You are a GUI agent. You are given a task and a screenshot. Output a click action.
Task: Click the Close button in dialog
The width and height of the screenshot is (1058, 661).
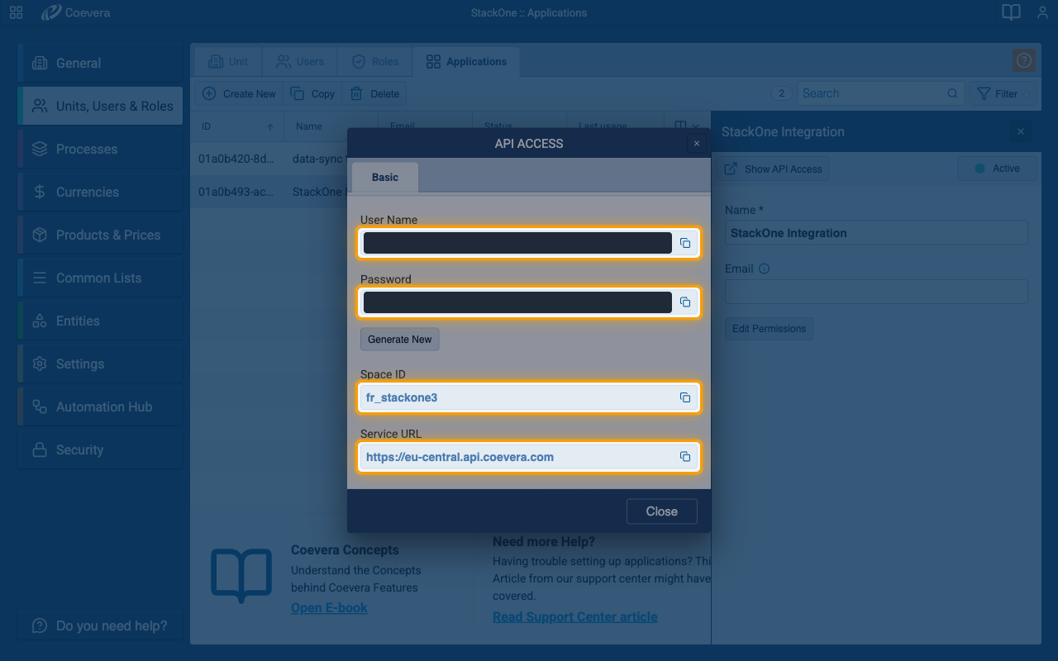tap(661, 511)
